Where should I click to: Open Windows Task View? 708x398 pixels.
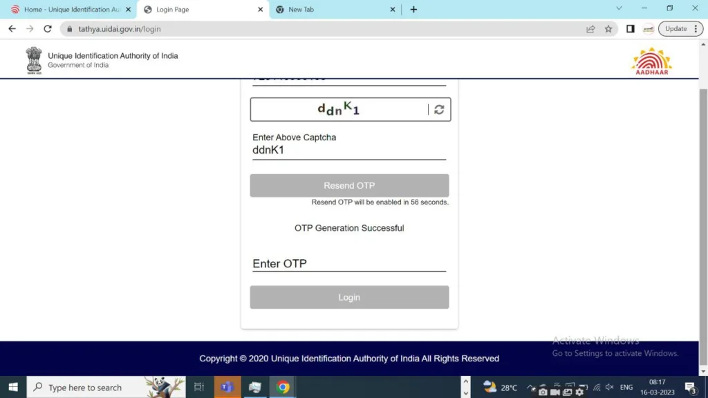pyautogui.click(x=199, y=387)
